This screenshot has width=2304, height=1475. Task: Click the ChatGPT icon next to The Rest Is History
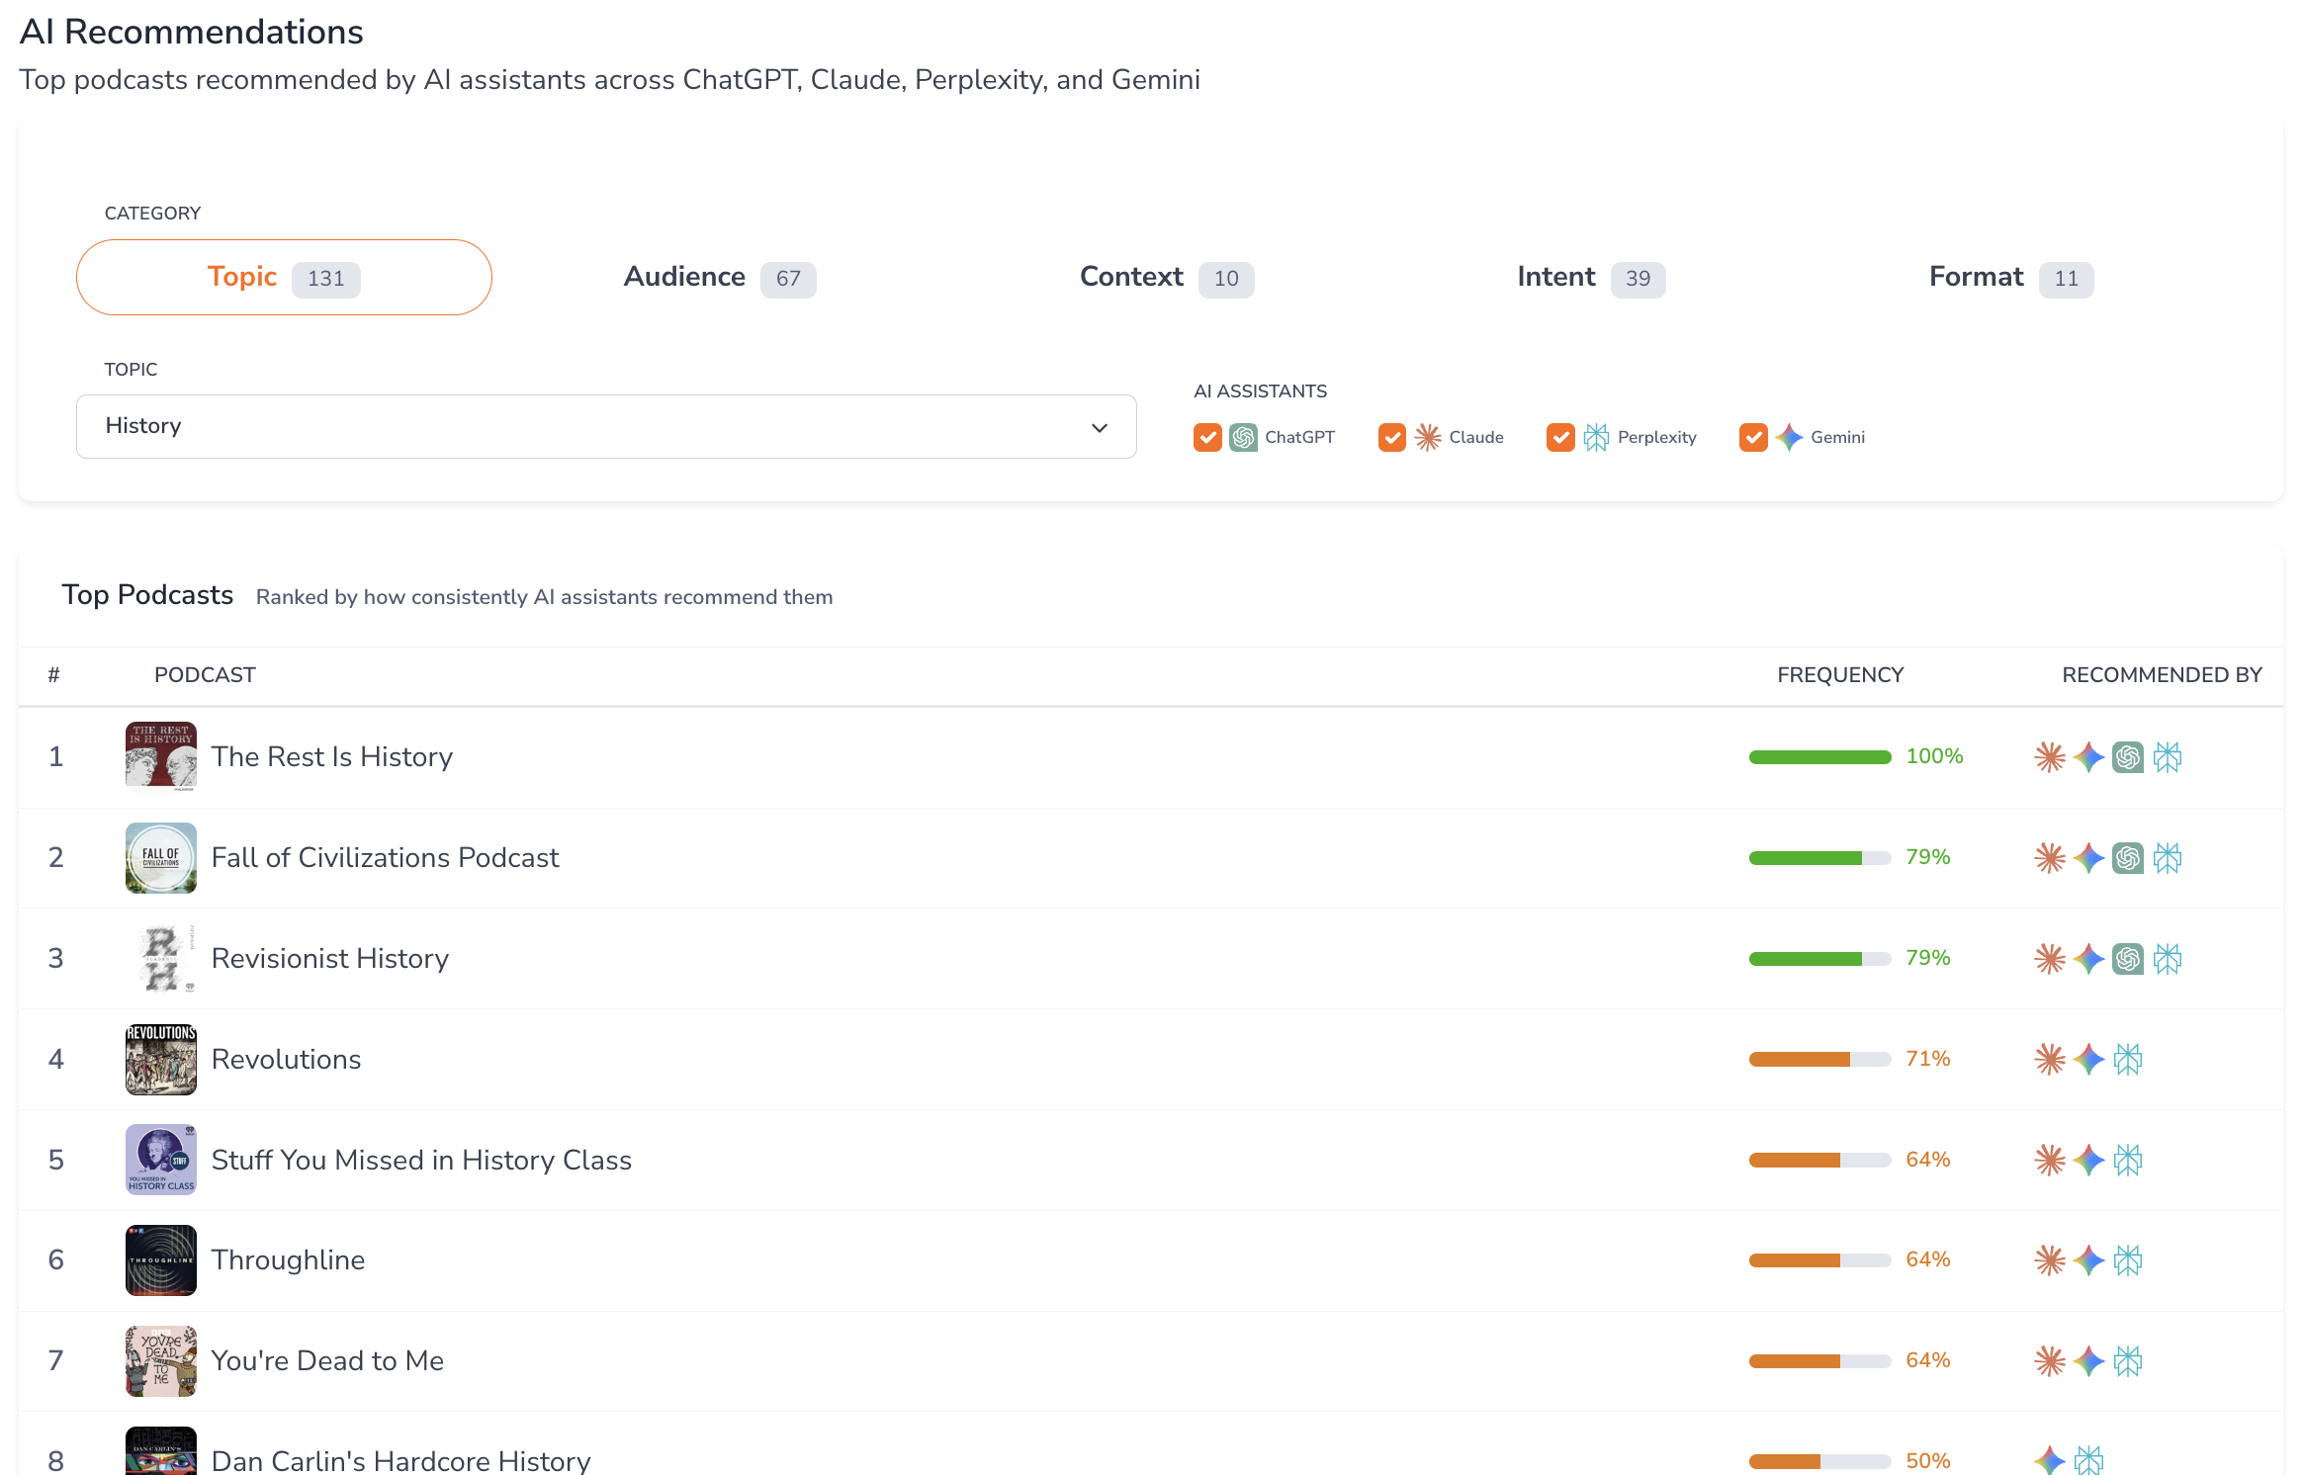[x=2129, y=757]
